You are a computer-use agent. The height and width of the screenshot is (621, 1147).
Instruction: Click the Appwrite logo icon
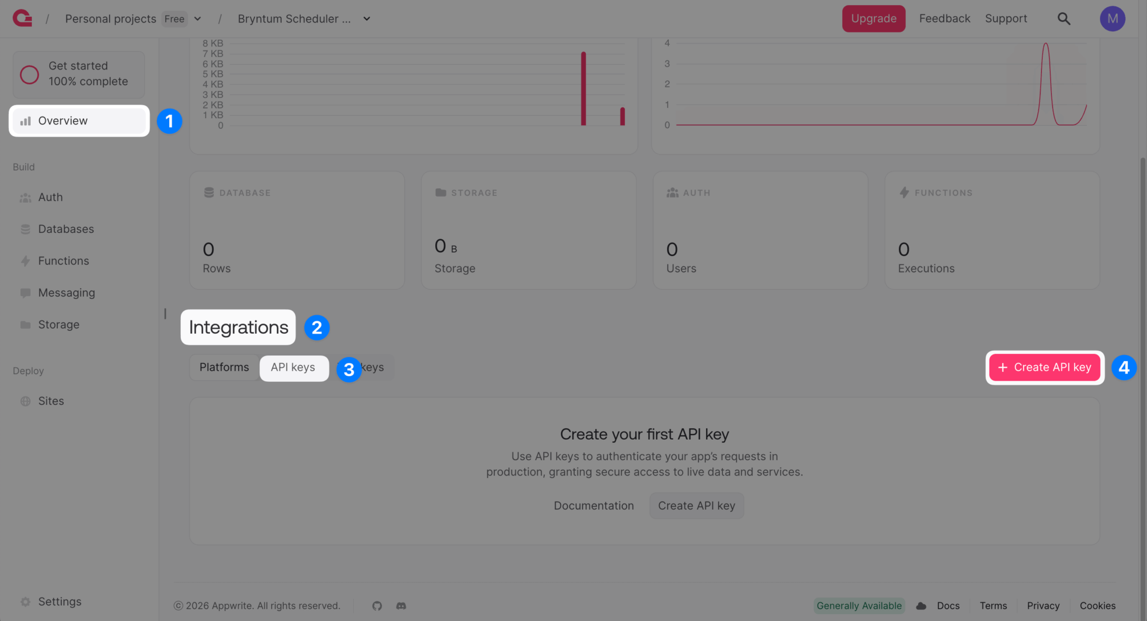[22, 18]
